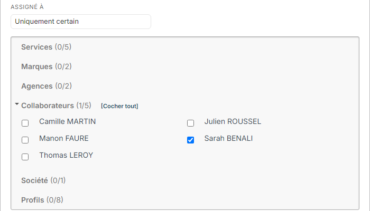
Task: Uncheck the Sarah BENALI checkbox
Action: (x=190, y=140)
